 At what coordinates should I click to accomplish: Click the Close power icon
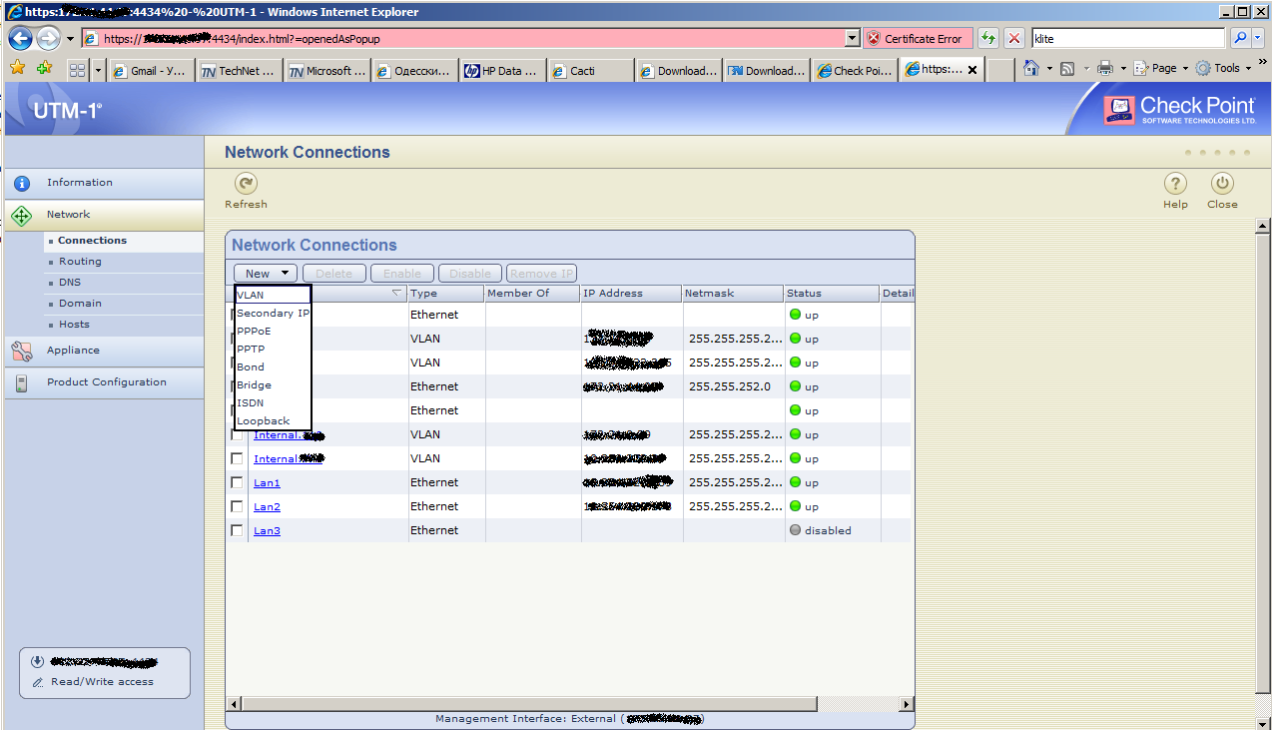(x=1222, y=184)
